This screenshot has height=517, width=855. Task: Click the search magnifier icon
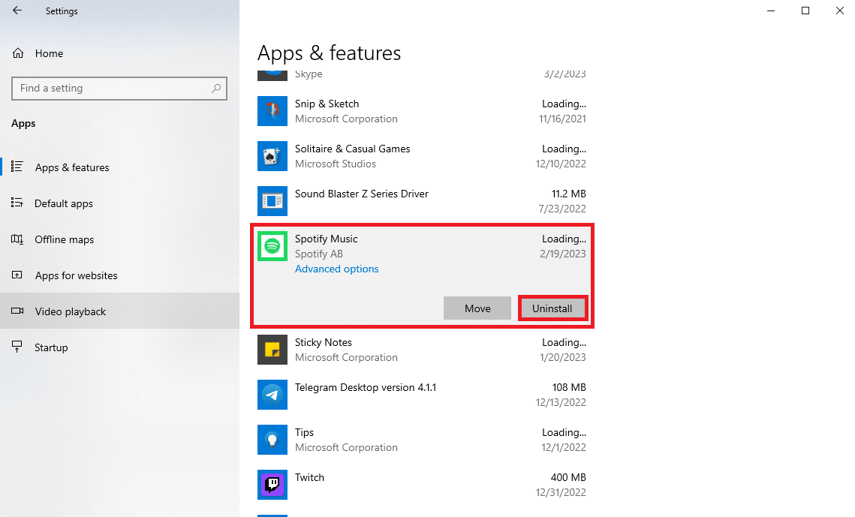click(216, 89)
